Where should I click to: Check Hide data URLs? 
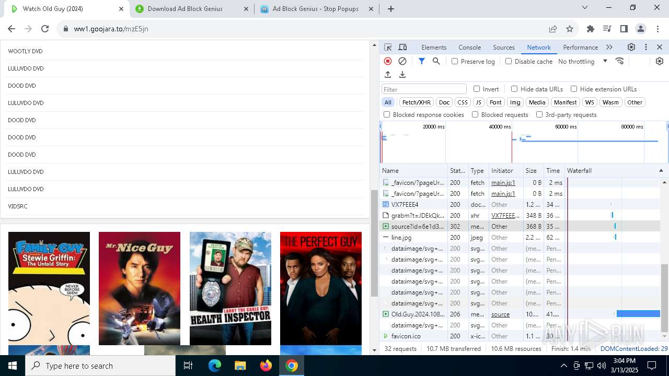point(514,89)
